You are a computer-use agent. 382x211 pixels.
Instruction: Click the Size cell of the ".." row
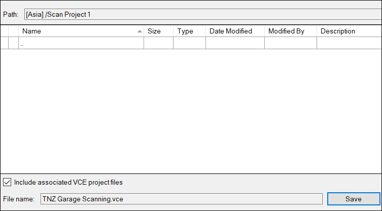click(158, 44)
